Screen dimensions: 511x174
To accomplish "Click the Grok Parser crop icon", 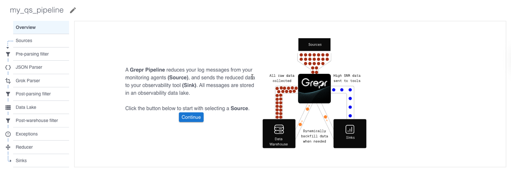I will [8, 81].
